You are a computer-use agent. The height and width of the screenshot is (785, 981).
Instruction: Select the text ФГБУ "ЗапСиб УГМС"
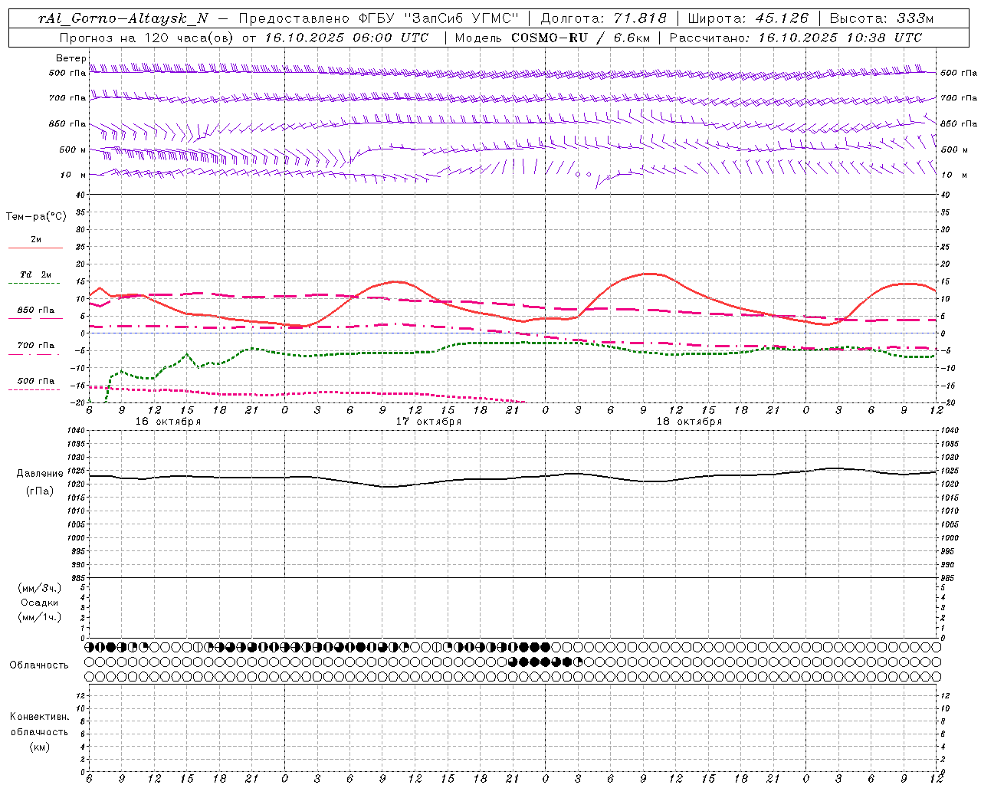click(x=439, y=18)
